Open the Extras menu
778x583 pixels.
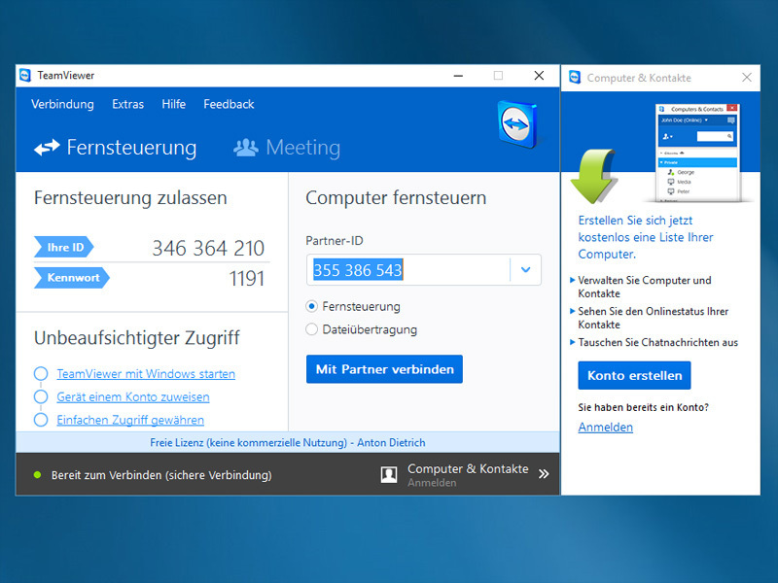click(x=128, y=104)
